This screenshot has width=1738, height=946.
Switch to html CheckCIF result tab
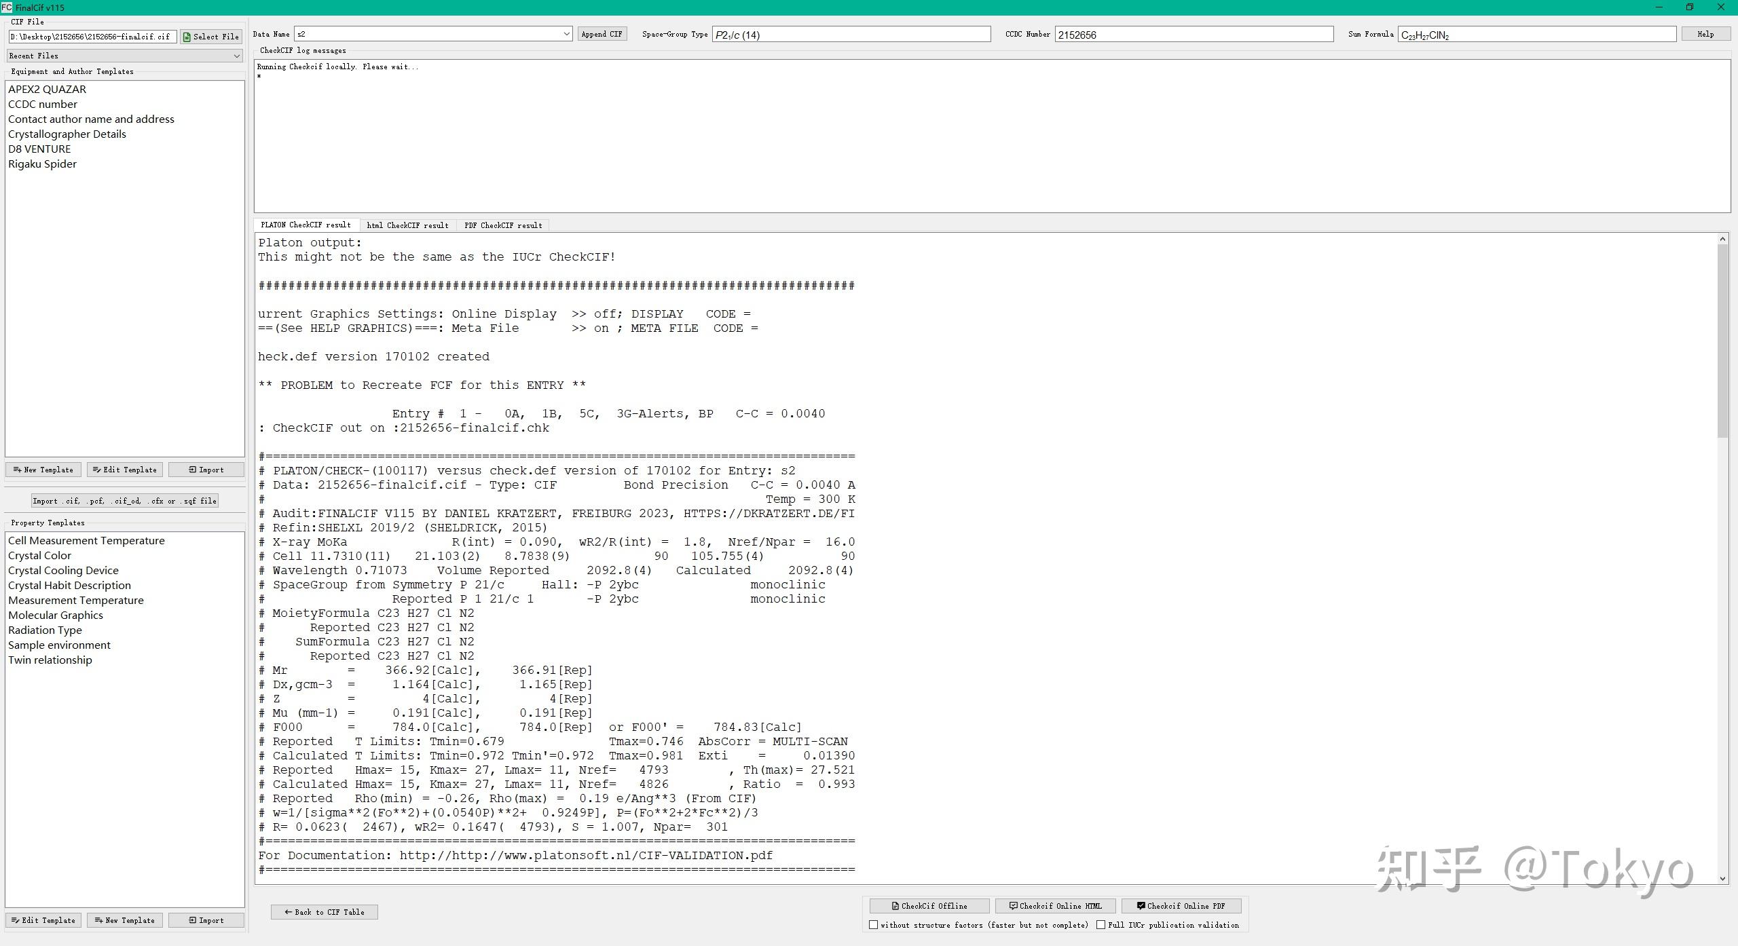[407, 225]
